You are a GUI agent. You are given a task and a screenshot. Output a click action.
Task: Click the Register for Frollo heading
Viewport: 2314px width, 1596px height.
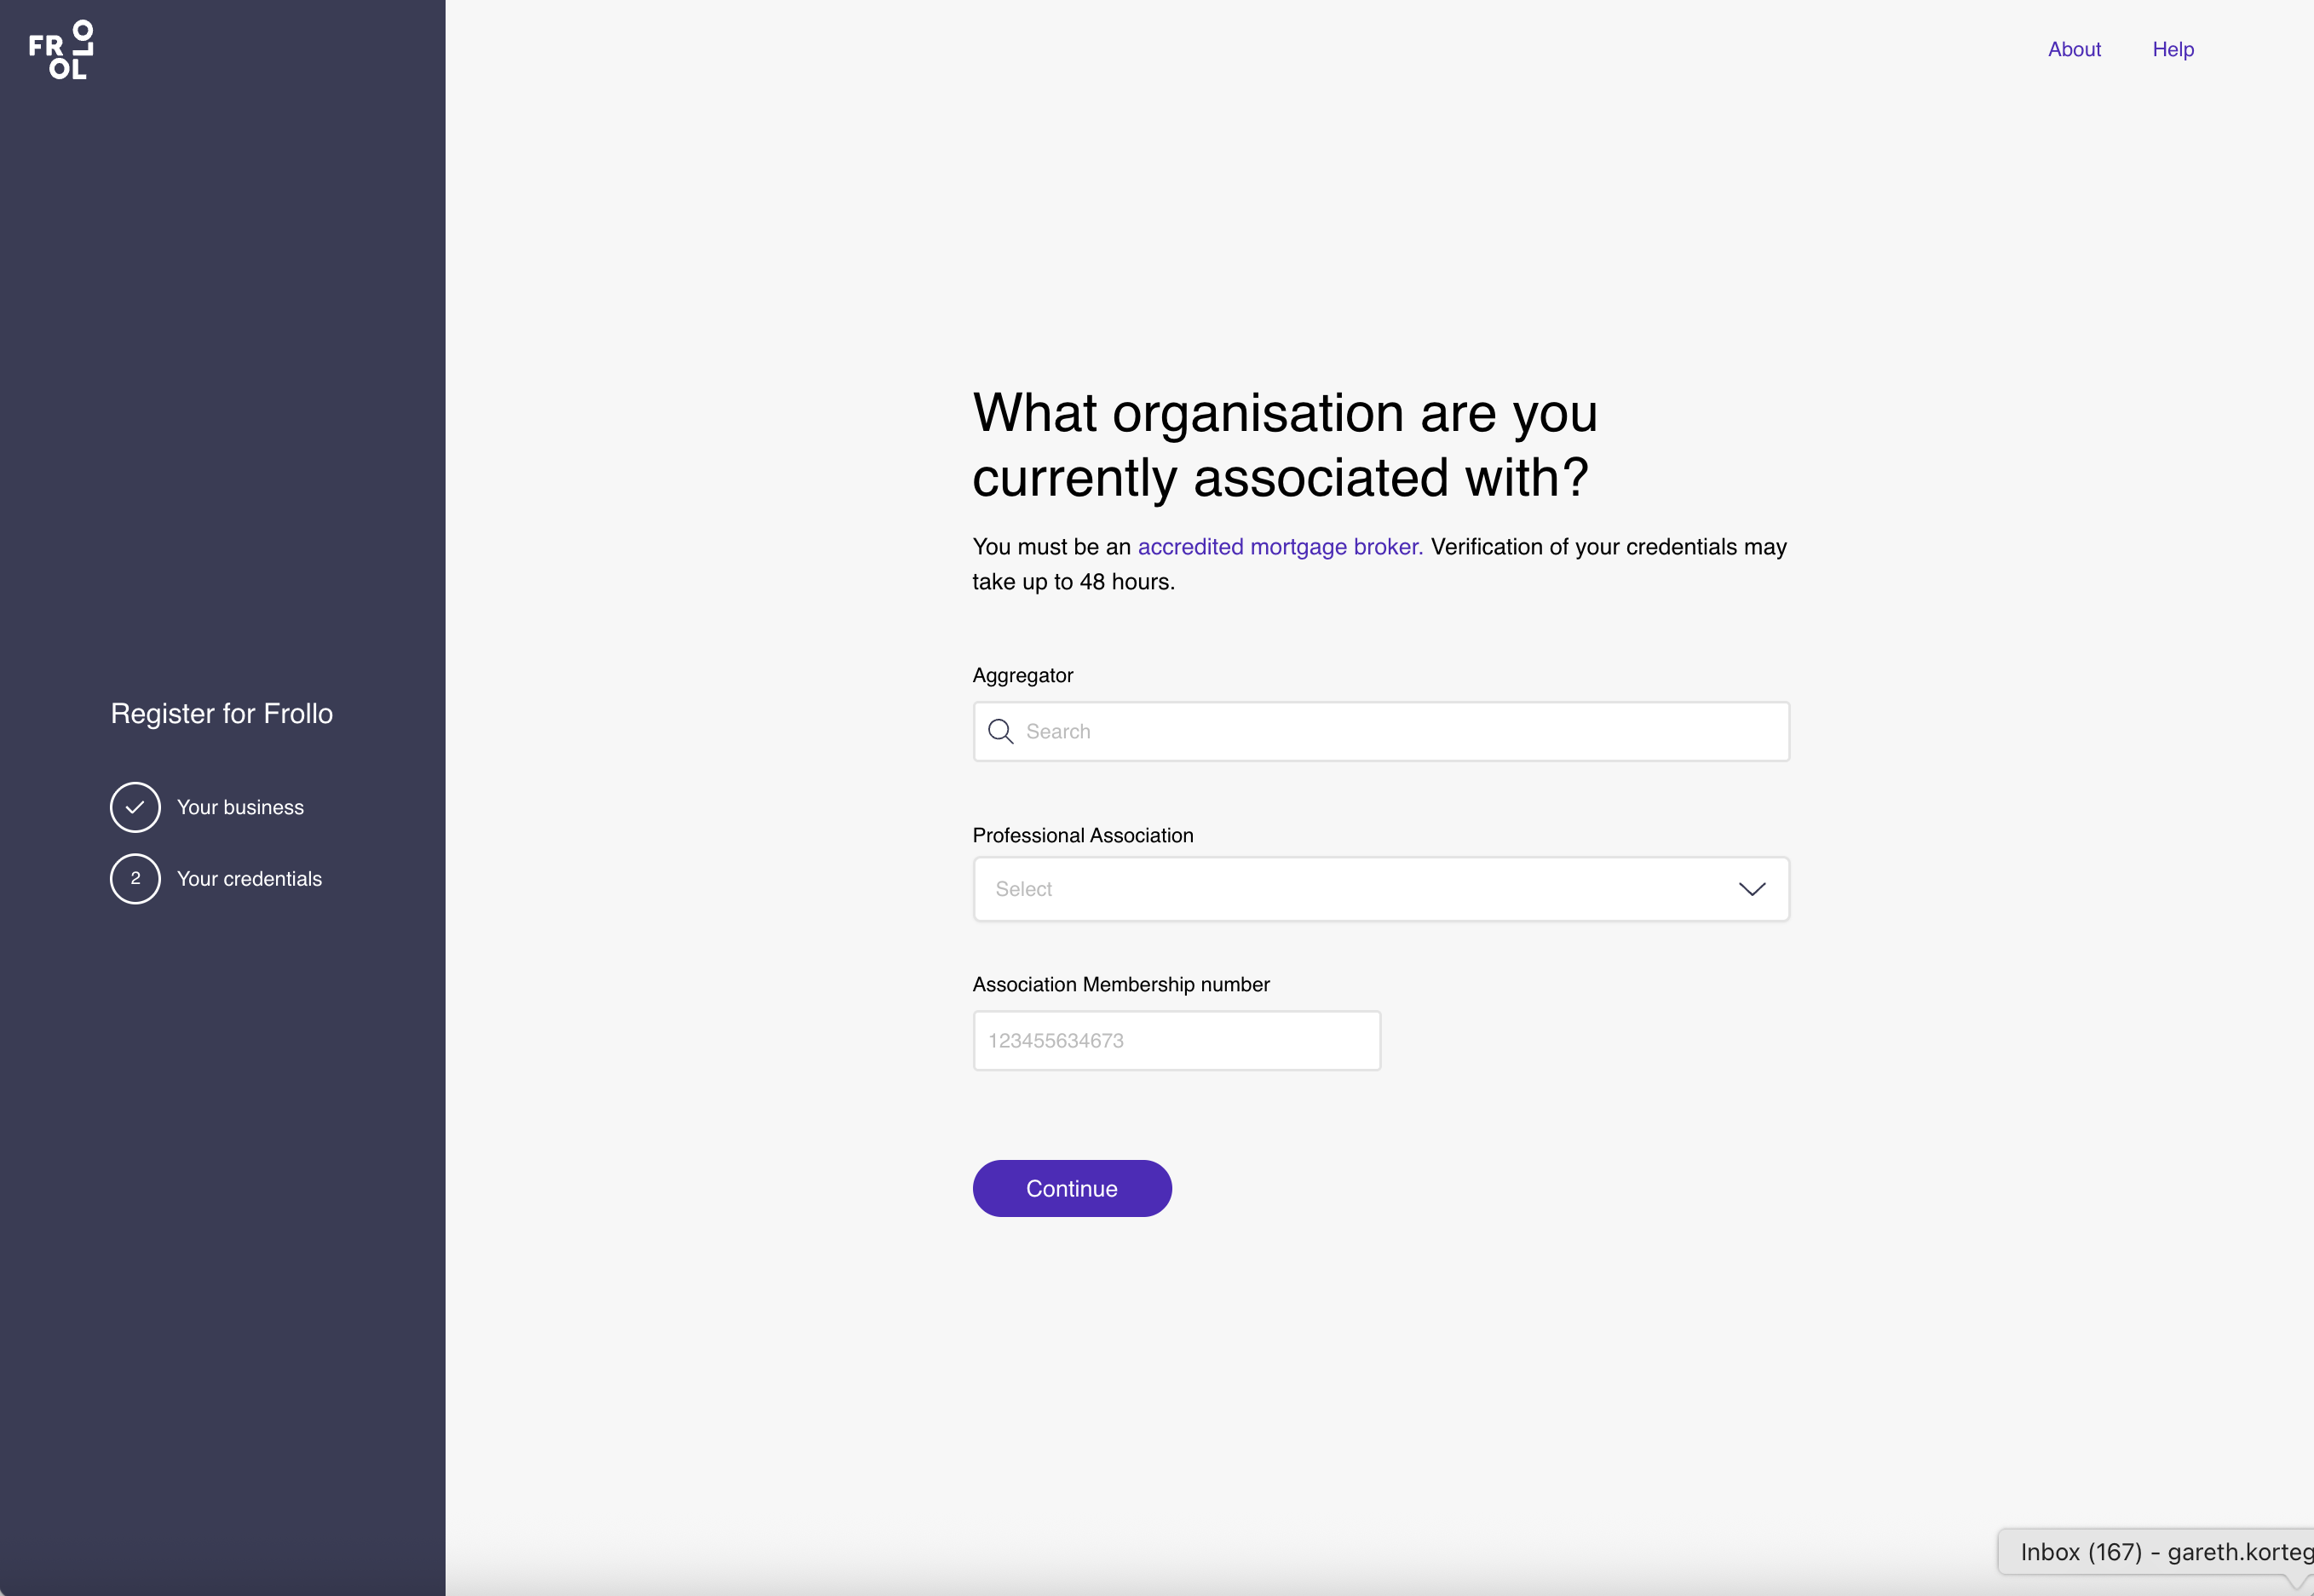point(222,713)
